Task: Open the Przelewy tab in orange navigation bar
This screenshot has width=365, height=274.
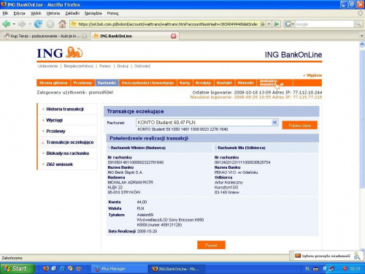Action: [82, 83]
